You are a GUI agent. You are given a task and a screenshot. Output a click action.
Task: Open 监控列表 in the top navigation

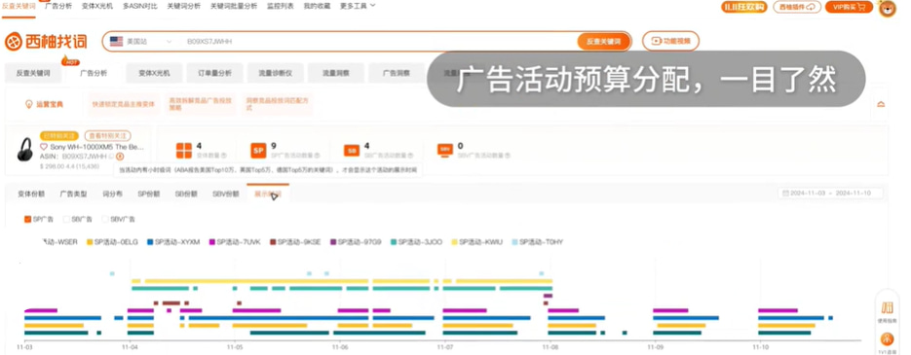pos(281,6)
